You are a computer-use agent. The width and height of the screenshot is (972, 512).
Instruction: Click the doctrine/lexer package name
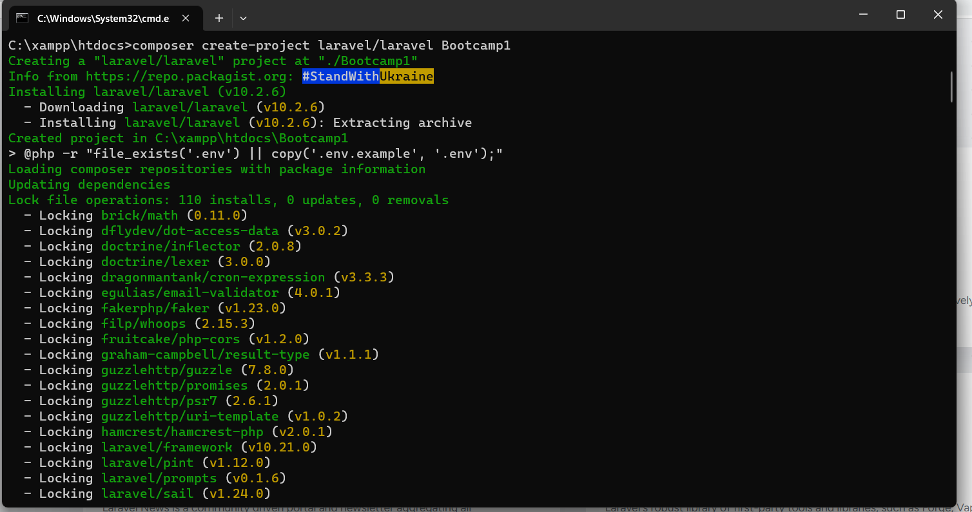click(155, 262)
